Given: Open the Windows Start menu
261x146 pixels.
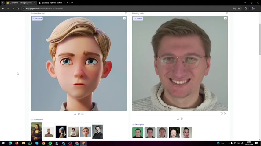Looking at the screenshot, I should (x=3, y=143).
